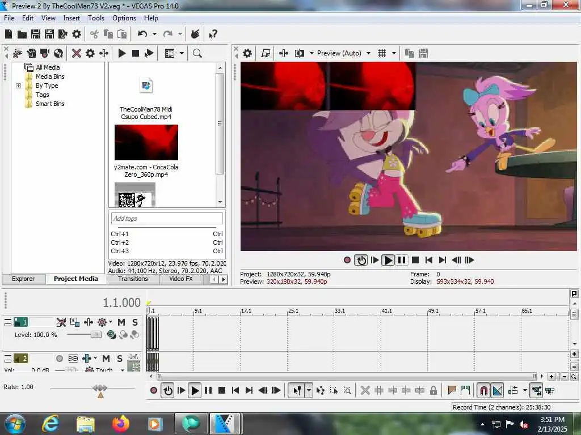Open Firefox from the Windows taskbar

pos(121,424)
